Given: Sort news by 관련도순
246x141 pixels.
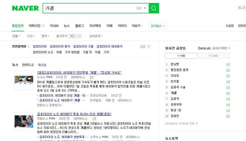Looking at the screenshot, I should (28, 65).
